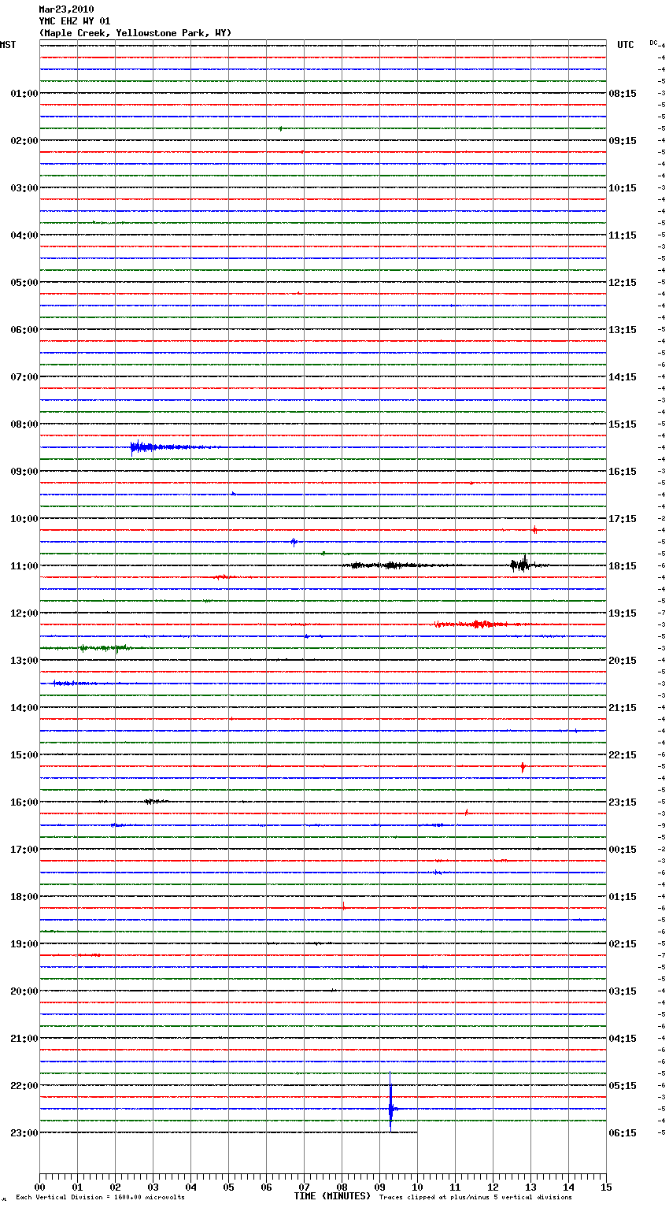This screenshot has height=1208, width=669.
Task: Click the 05 minute axis tick label
Action: (228, 1187)
